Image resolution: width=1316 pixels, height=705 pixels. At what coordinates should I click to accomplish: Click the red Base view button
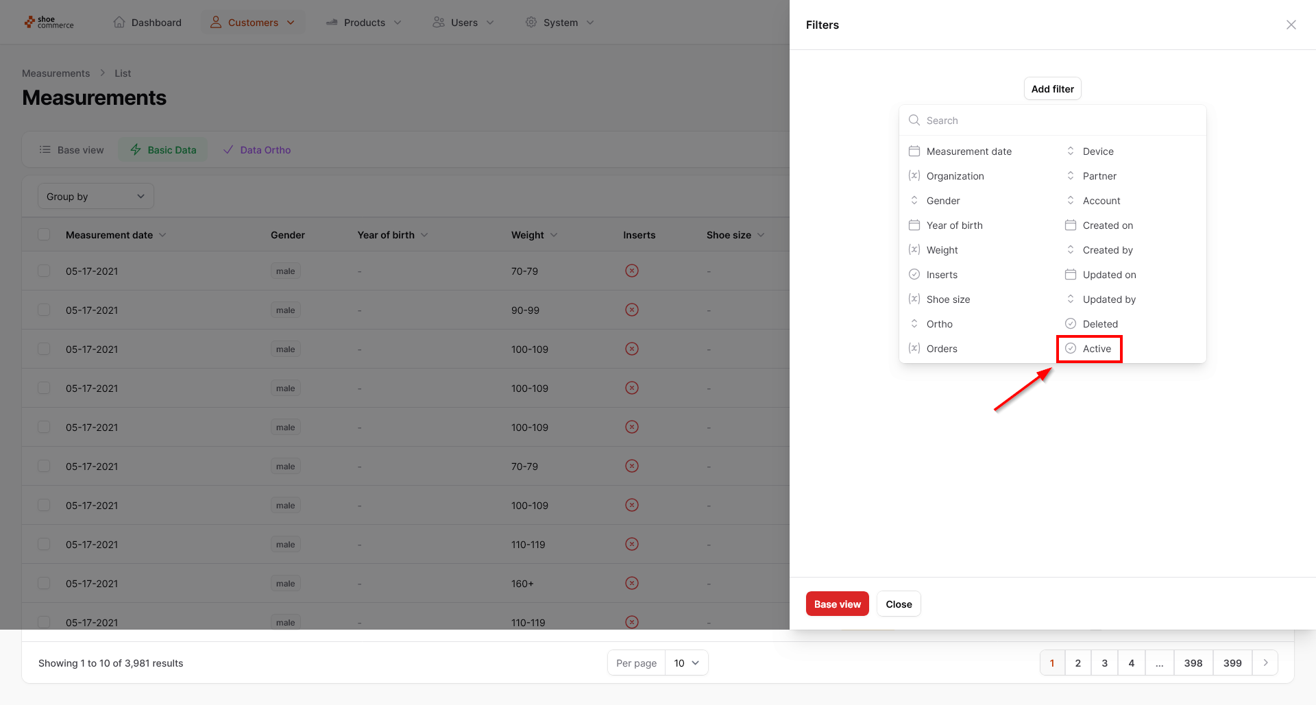(x=838, y=604)
